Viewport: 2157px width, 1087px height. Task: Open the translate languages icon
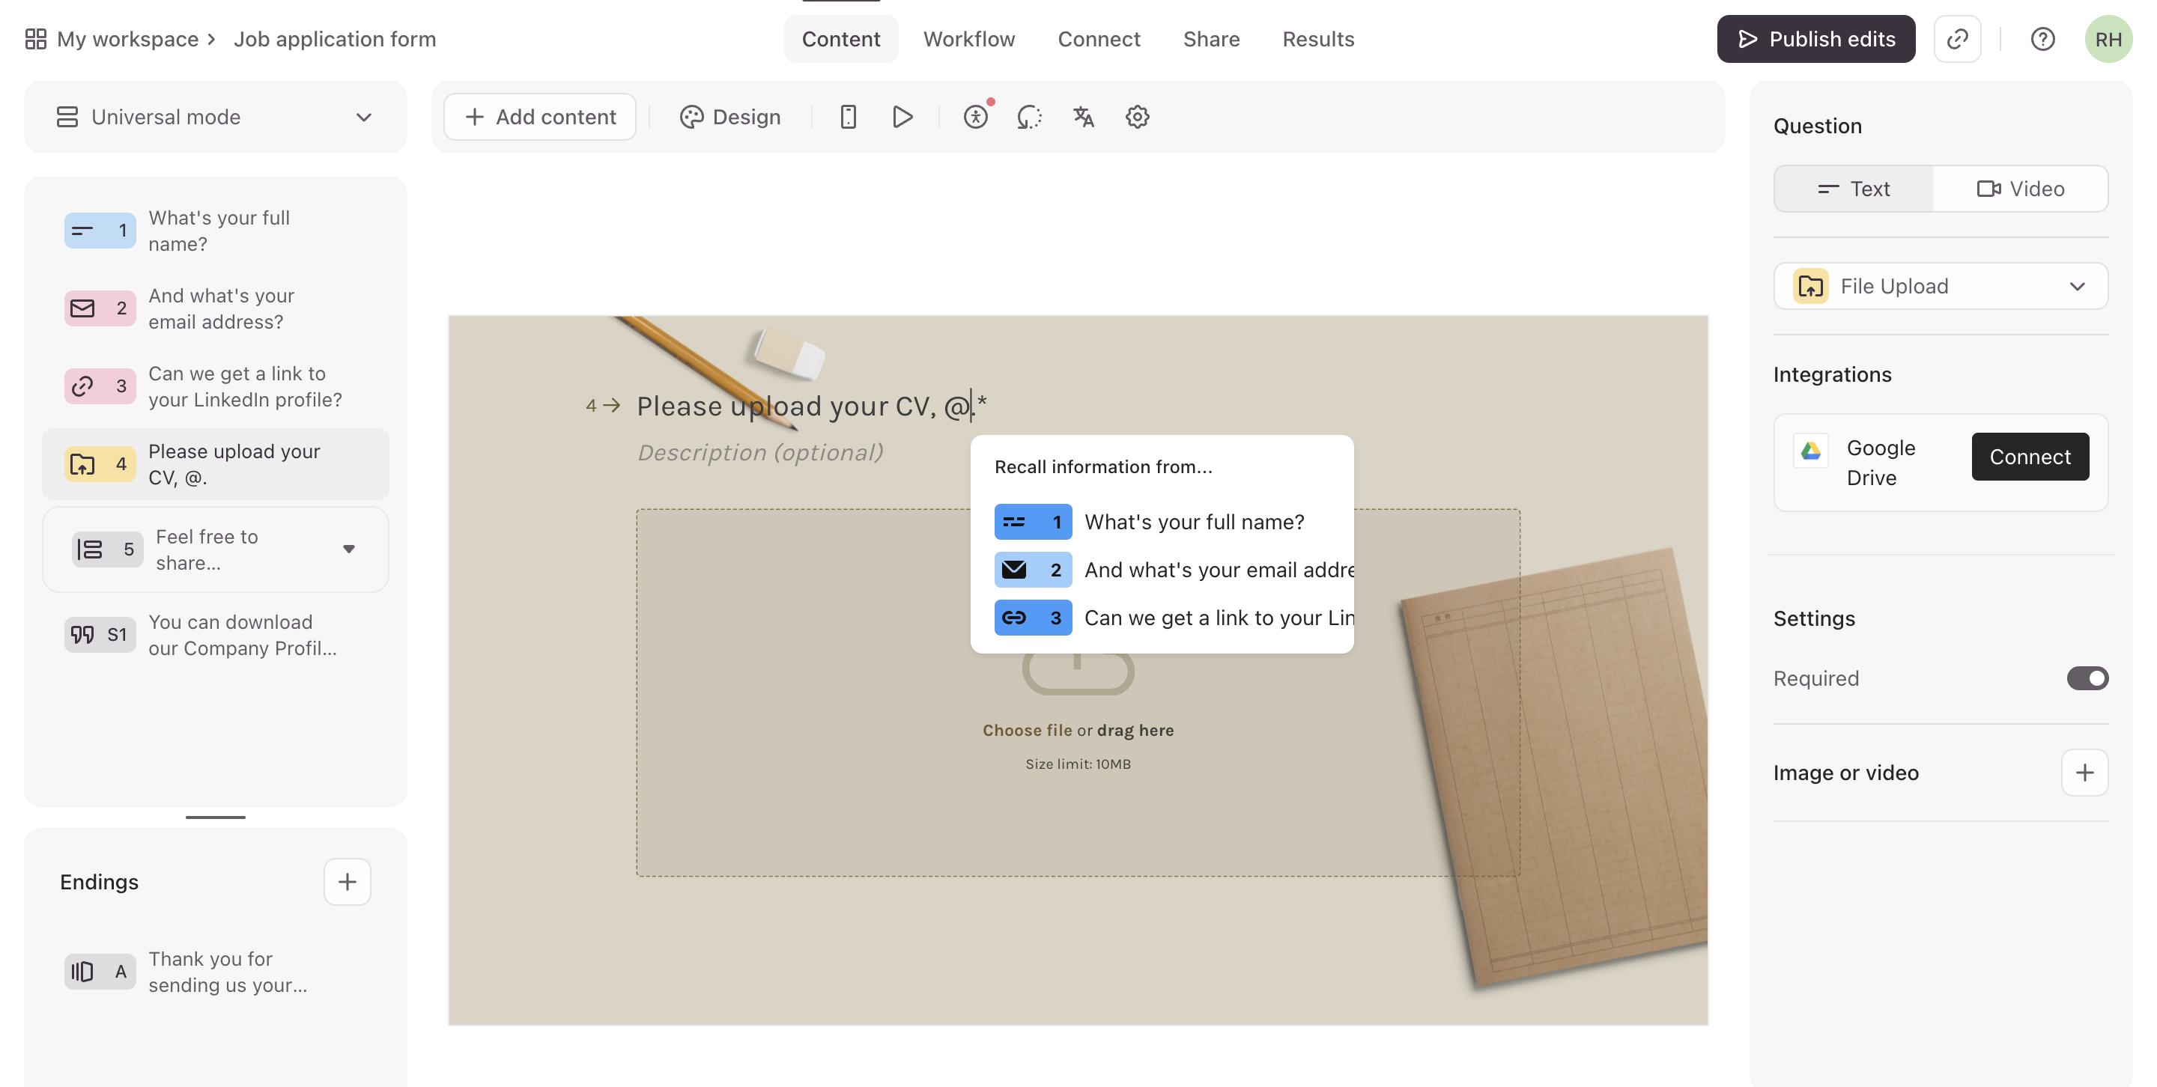(x=1083, y=117)
